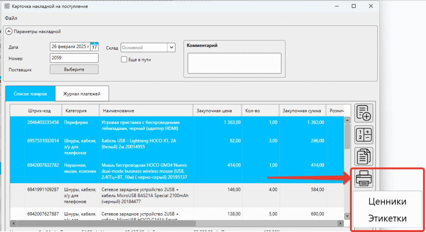The width and height of the screenshot is (426, 232).
Task: Open the Склад dropdown
Action: 171,47
